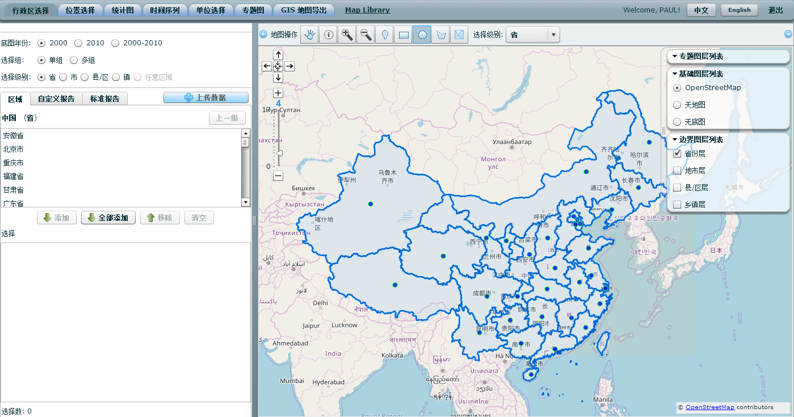
Task: Pan the map up with arrow
Action: pos(278,55)
